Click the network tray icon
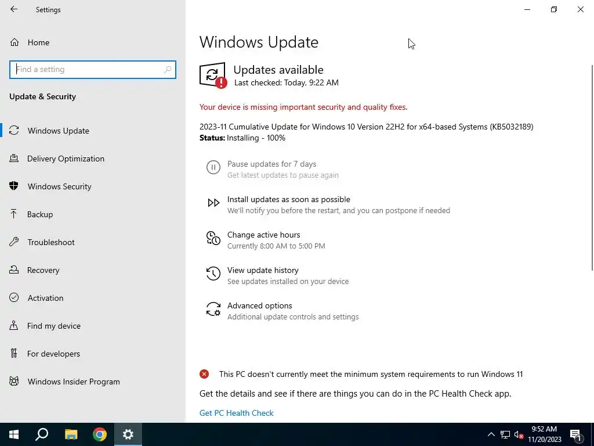594x446 pixels. (x=505, y=434)
